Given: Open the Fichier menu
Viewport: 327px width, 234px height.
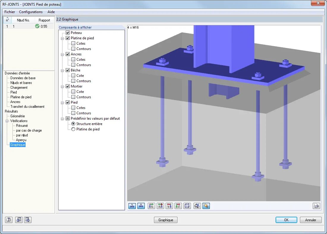Looking at the screenshot, I should tap(10, 12).
